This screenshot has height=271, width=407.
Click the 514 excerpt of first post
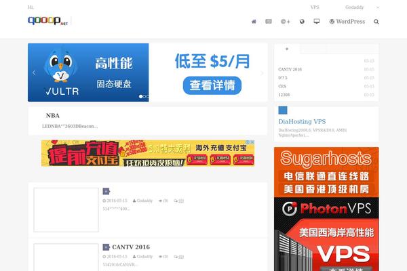(116, 209)
